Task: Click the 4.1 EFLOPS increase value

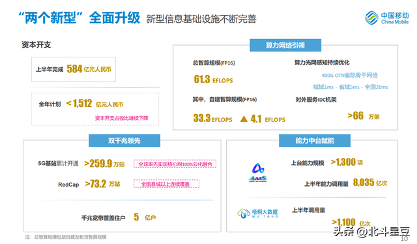Action: (x=268, y=119)
